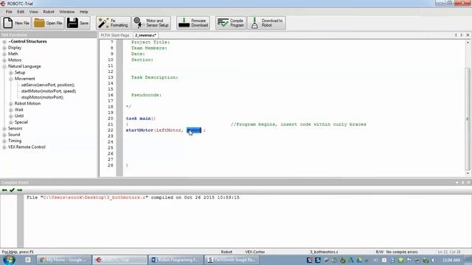This screenshot has height=265, width=472.
Task: Click the editor scrollbar up arrow
Action: (468, 43)
